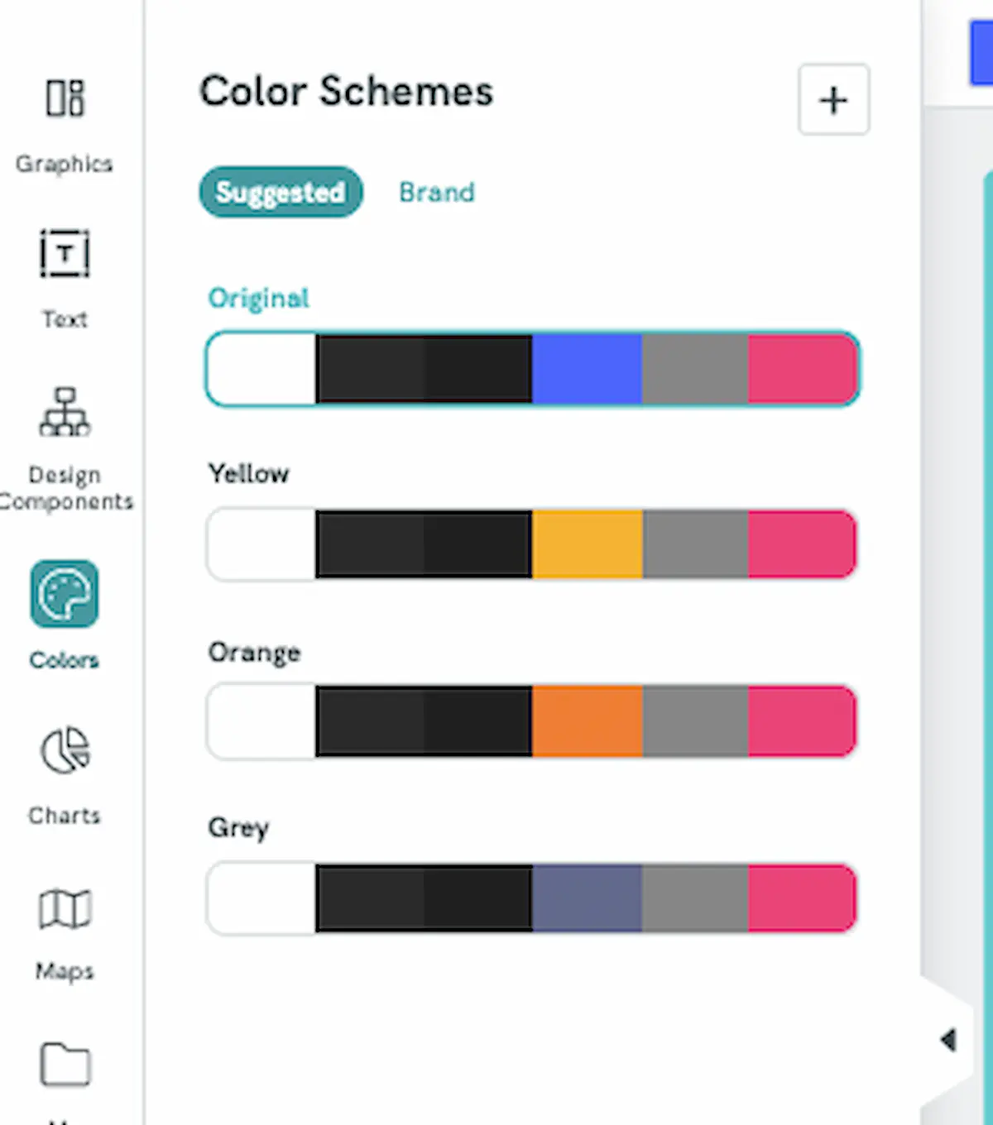Image resolution: width=993 pixels, height=1125 pixels.
Task: Open the Charts panel icon
Action: pos(65,750)
